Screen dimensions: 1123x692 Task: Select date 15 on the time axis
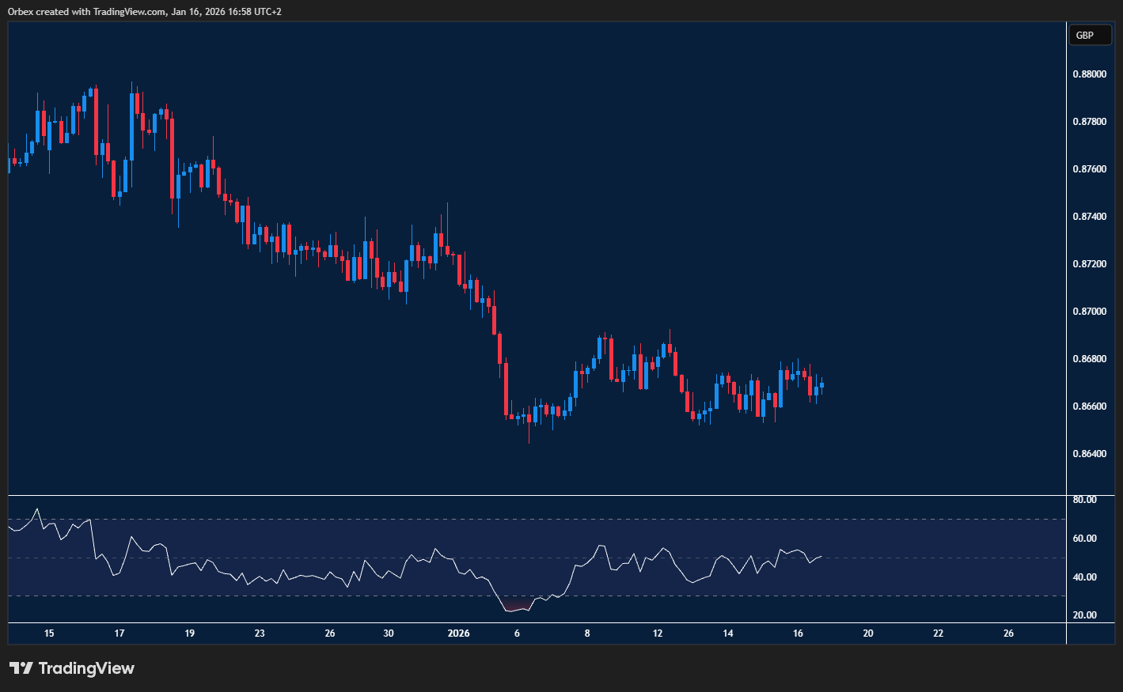[49, 633]
